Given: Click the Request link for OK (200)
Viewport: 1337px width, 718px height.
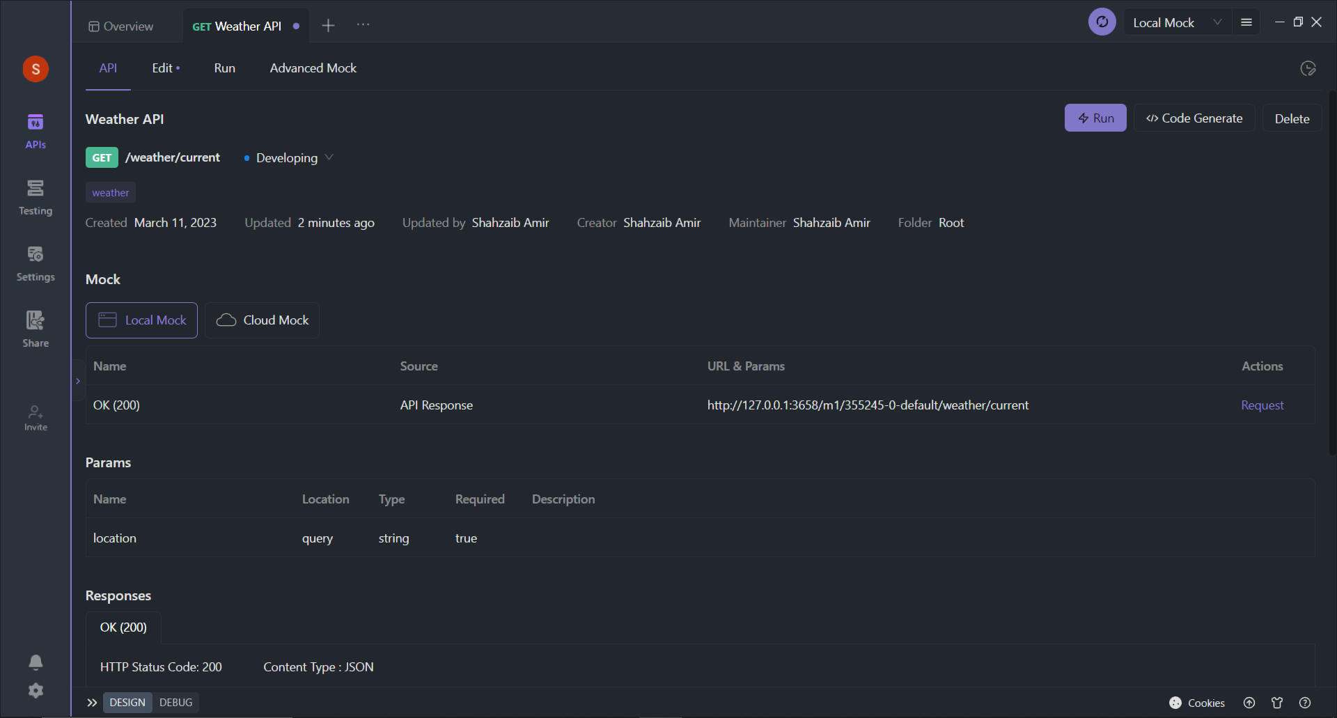Looking at the screenshot, I should tap(1262, 405).
